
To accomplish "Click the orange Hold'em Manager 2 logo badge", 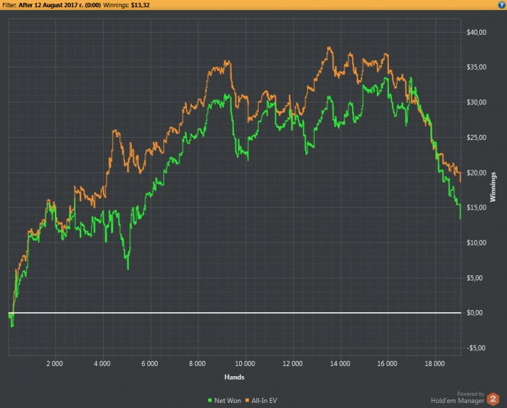I will coord(493,399).
